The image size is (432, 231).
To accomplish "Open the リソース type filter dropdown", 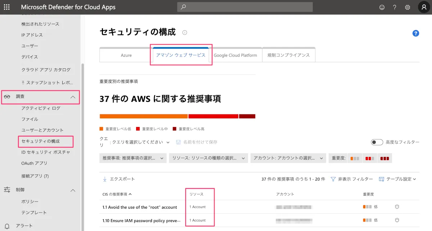I will click(x=208, y=158).
